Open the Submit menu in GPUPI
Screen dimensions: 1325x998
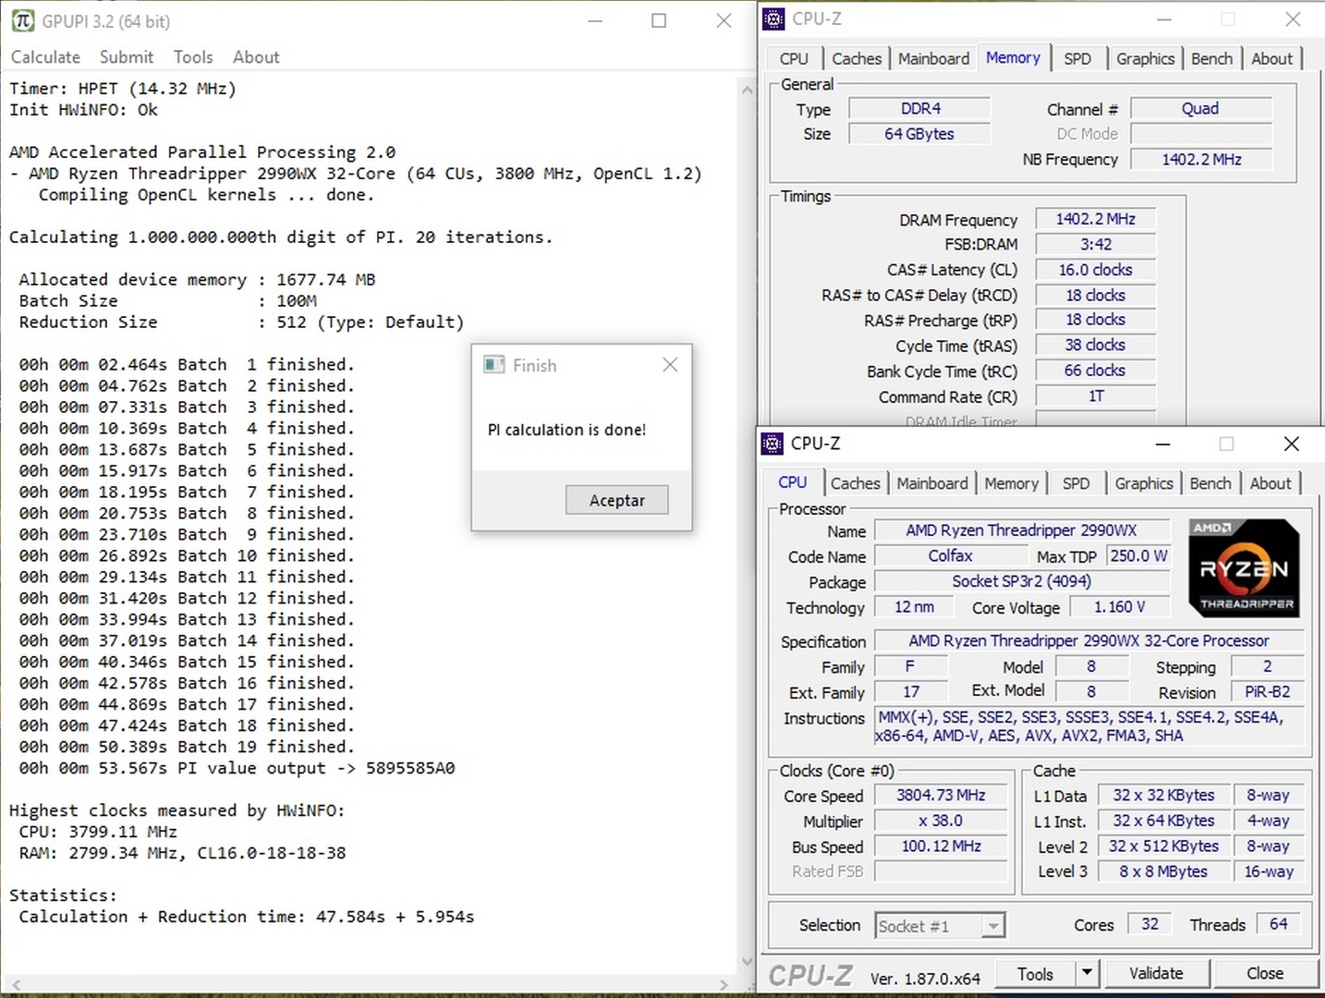(127, 57)
